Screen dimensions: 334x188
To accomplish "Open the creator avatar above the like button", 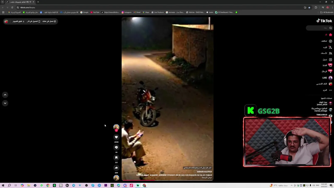I will pos(116,127).
